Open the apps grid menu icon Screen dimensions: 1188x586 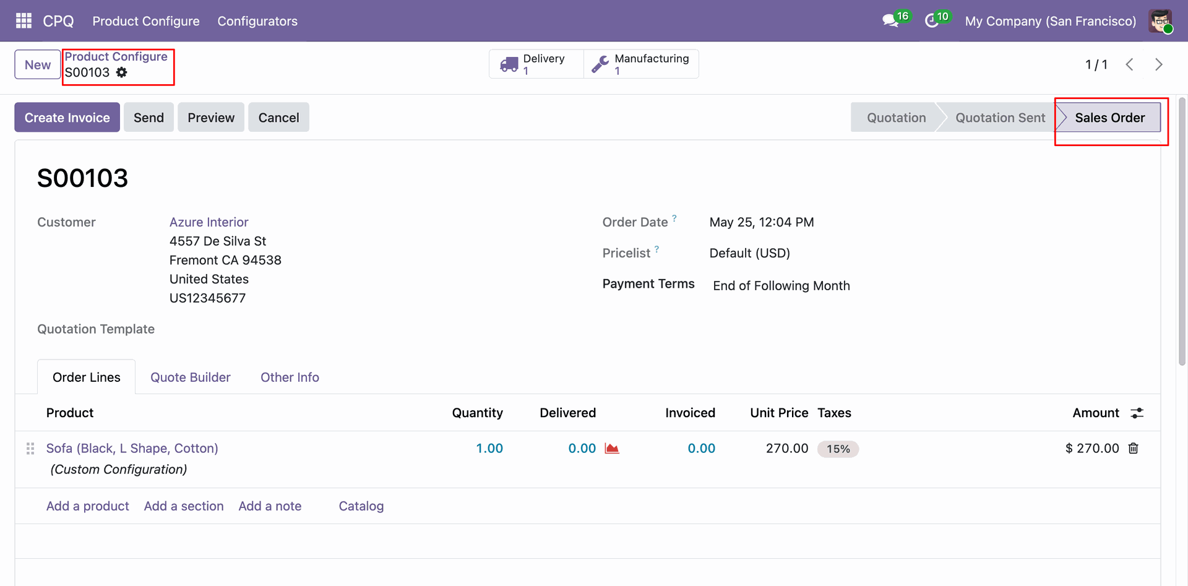click(x=24, y=21)
